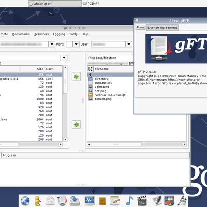The width and height of the screenshot is (207, 207).
Task: Click the sort order icon beside Filename
Action: [x=91, y=69]
